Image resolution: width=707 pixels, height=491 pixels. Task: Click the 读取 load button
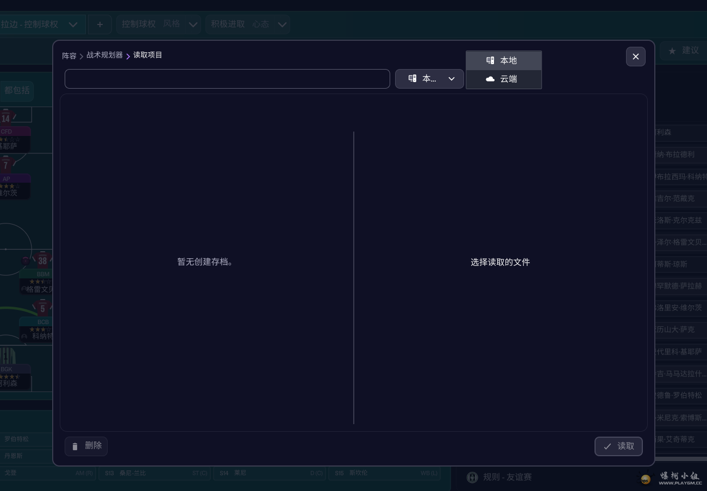(618, 446)
